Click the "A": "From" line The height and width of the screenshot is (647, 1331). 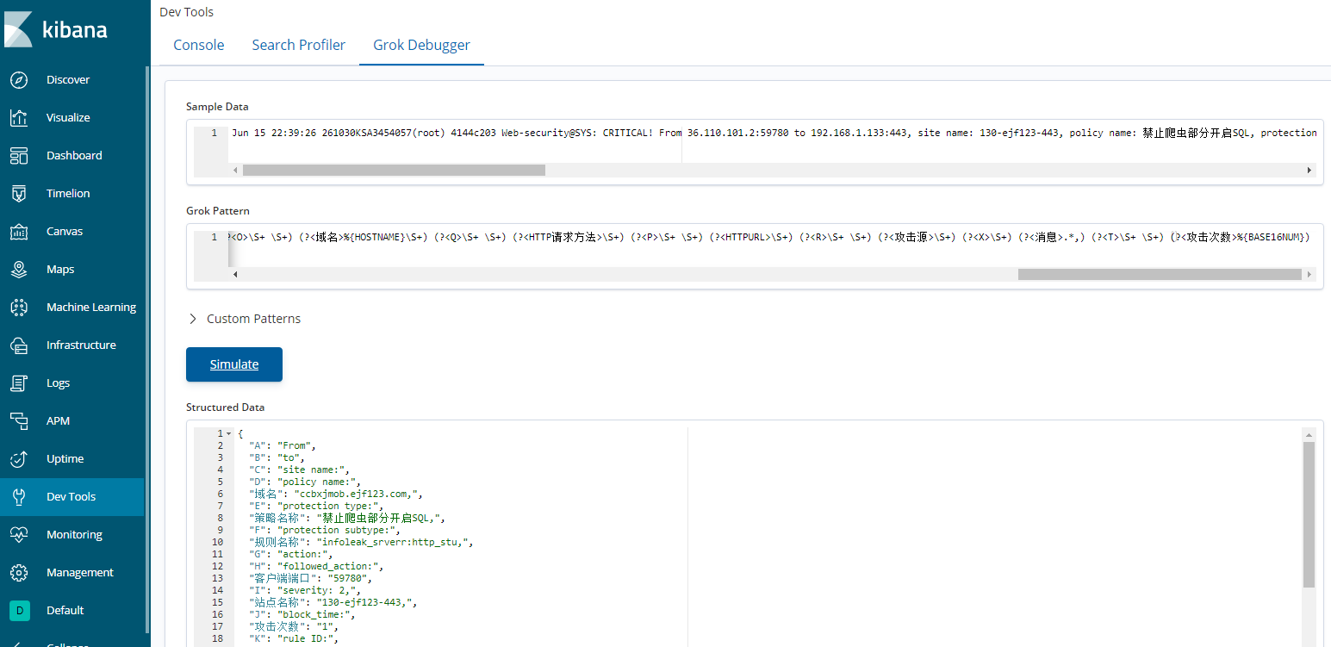pos(282,445)
